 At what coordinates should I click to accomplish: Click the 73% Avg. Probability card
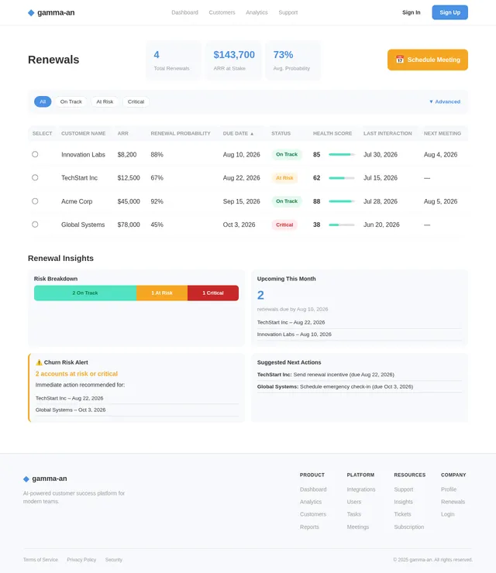point(293,60)
